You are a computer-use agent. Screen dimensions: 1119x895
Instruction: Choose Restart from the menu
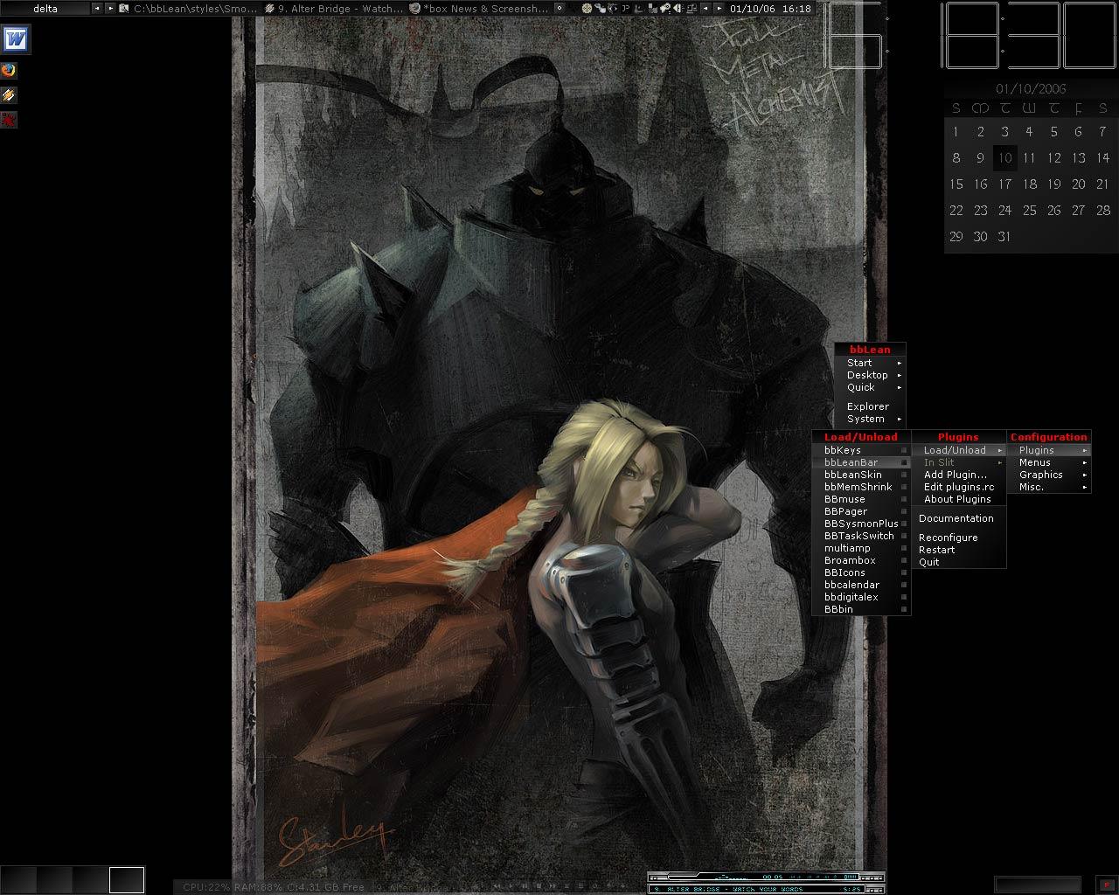959,550
